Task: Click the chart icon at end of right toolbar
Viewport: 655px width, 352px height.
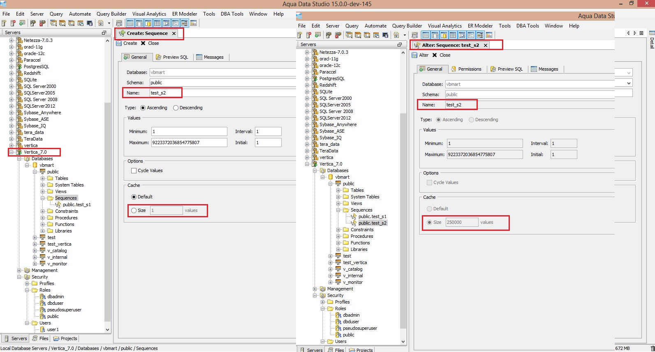Action: click(489, 35)
